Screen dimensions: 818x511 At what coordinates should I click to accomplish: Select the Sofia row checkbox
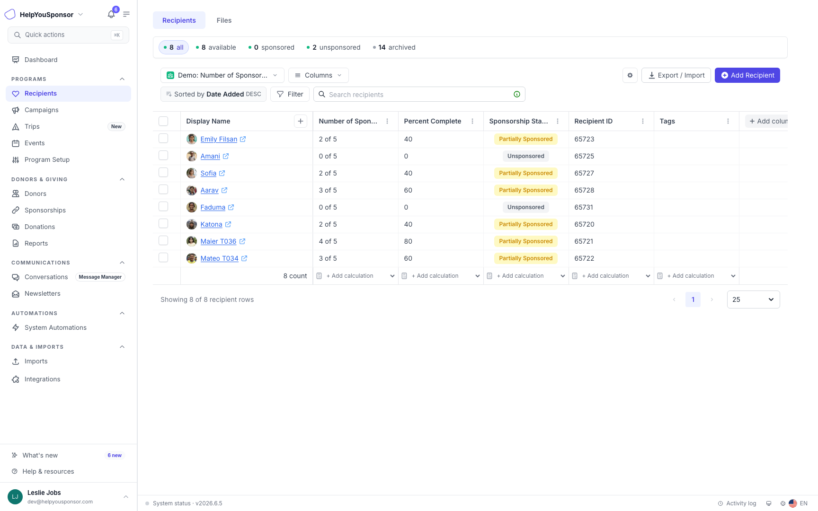[x=163, y=172]
